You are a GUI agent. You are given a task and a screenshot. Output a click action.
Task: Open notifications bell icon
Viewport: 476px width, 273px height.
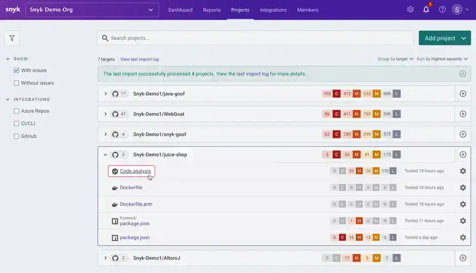pos(426,9)
